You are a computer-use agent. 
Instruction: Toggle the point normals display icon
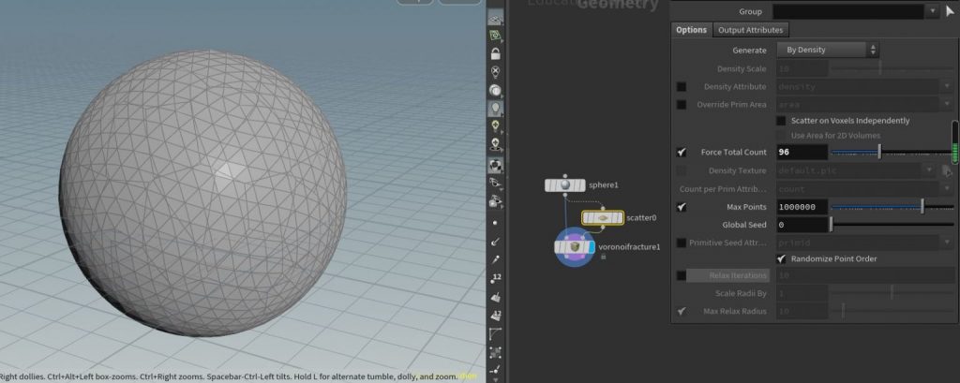[495, 243]
